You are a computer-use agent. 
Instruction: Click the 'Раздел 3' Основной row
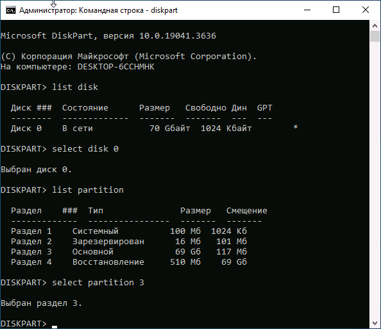point(129,251)
